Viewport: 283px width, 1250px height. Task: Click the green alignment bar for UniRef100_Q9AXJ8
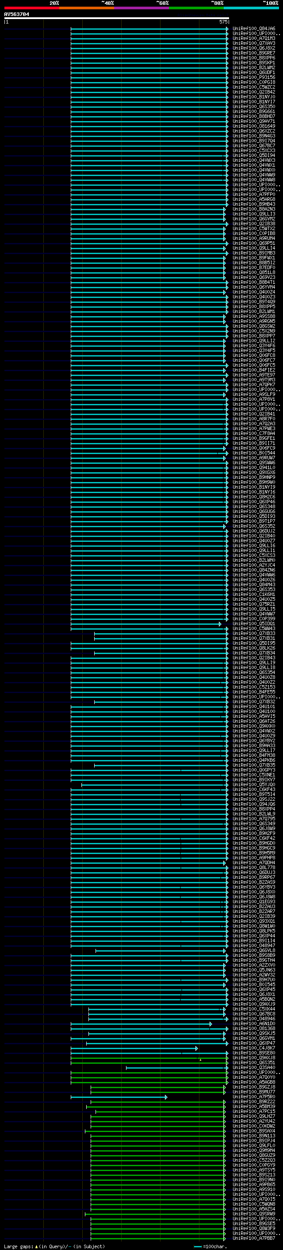tap(149, 1058)
